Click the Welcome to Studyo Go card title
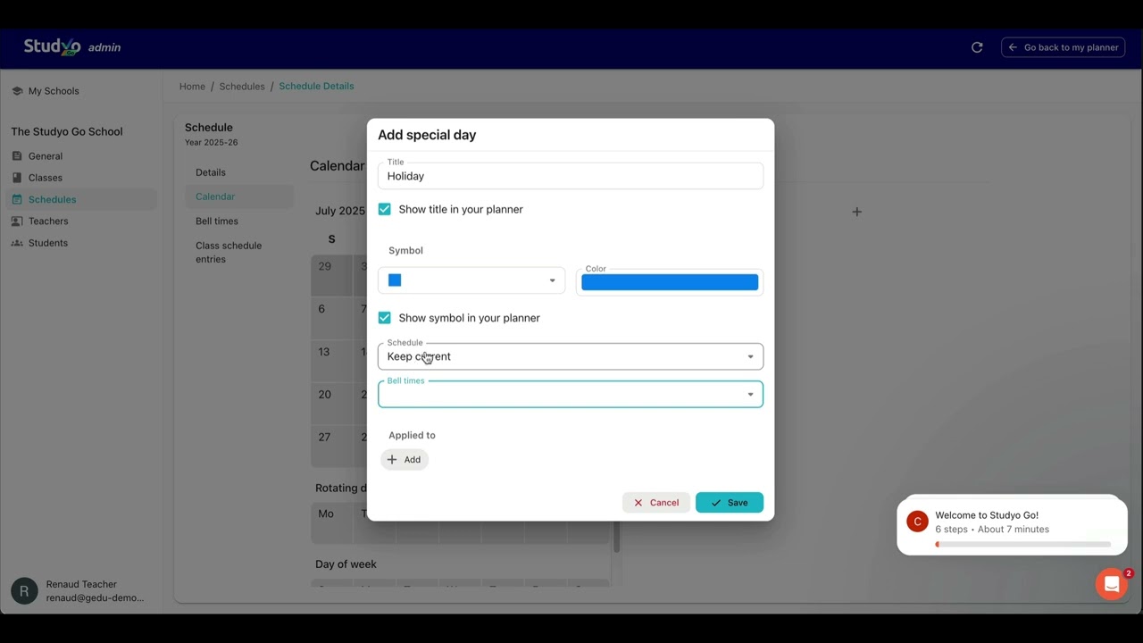 [x=987, y=515]
